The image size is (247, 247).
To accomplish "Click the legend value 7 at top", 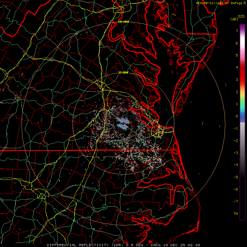I will click(x=237, y=31).
